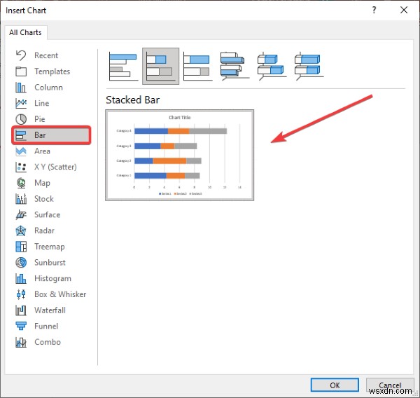The image size is (420, 398).
Task: Click the Stock chart icon
Action: point(21,199)
